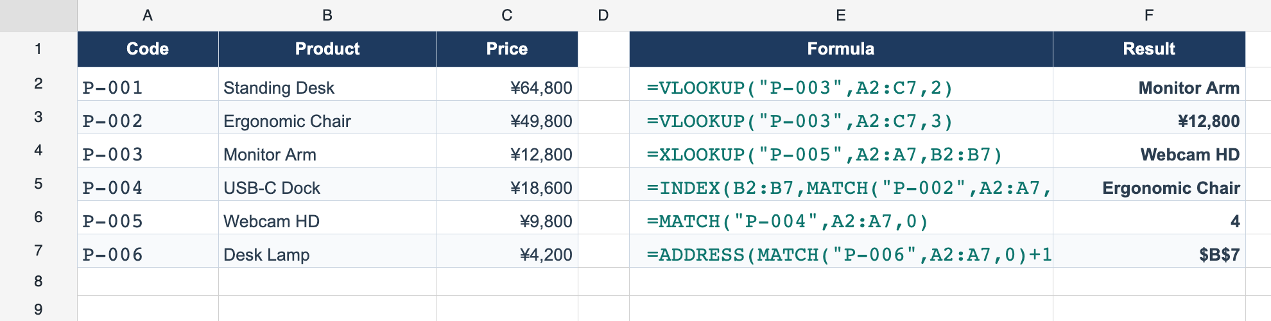Select cell containing P-004
1271x321 pixels.
[148, 184]
